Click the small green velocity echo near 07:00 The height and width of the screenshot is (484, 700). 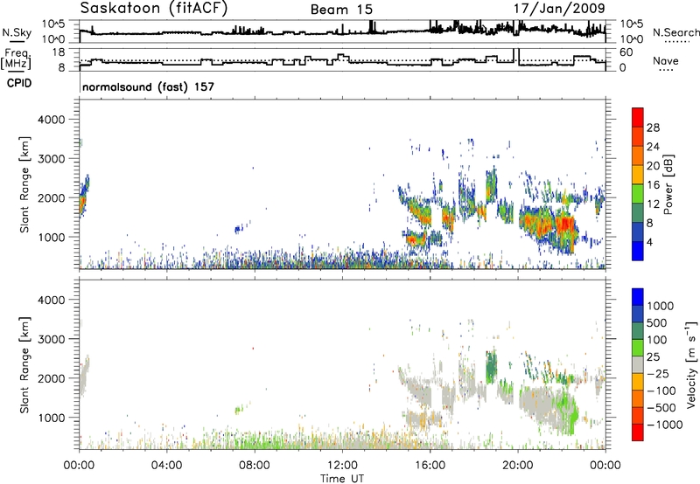(x=240, y=409)
